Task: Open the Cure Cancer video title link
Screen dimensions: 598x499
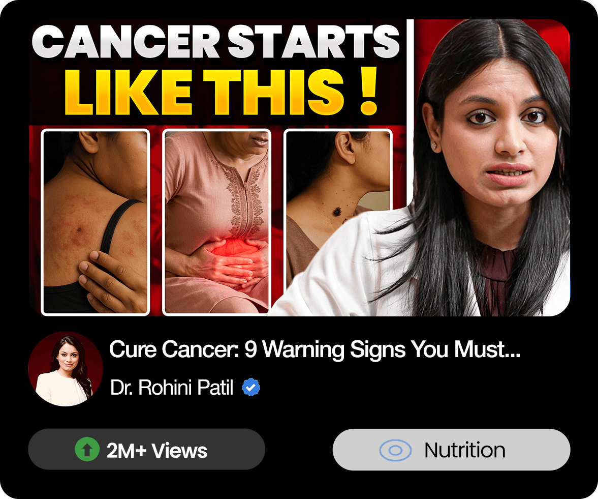Action: (x=314, y=349)
